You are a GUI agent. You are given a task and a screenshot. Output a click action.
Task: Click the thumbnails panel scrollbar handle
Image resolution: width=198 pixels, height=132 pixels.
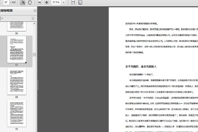click(x=34, y=54)
